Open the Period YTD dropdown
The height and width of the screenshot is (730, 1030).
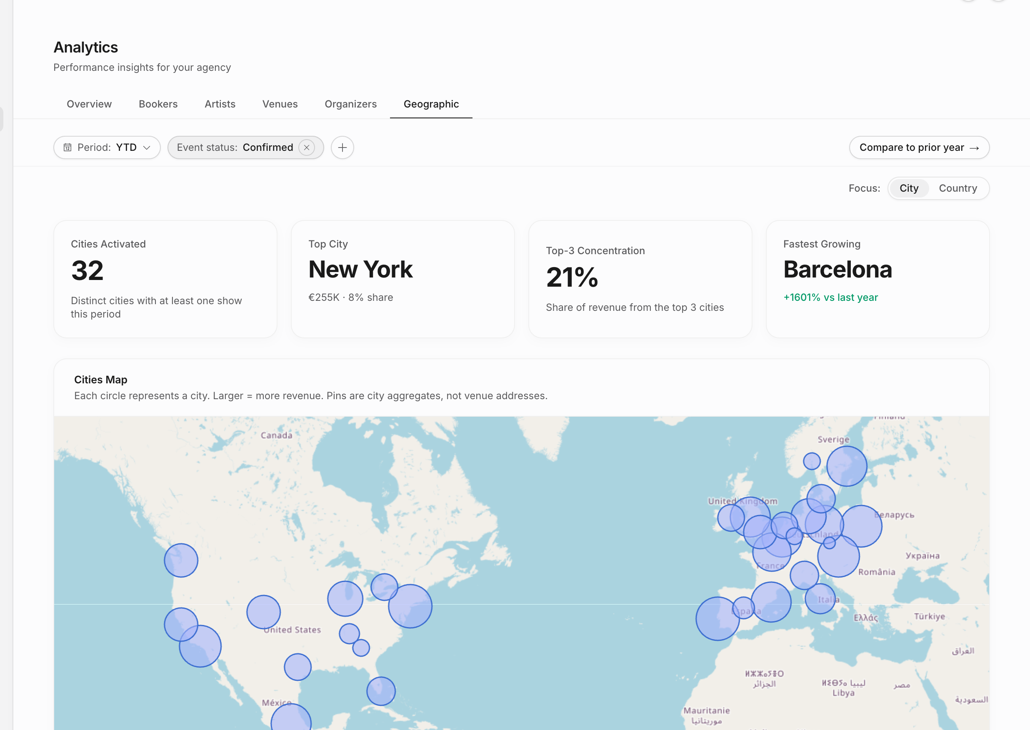click(107, 147)
